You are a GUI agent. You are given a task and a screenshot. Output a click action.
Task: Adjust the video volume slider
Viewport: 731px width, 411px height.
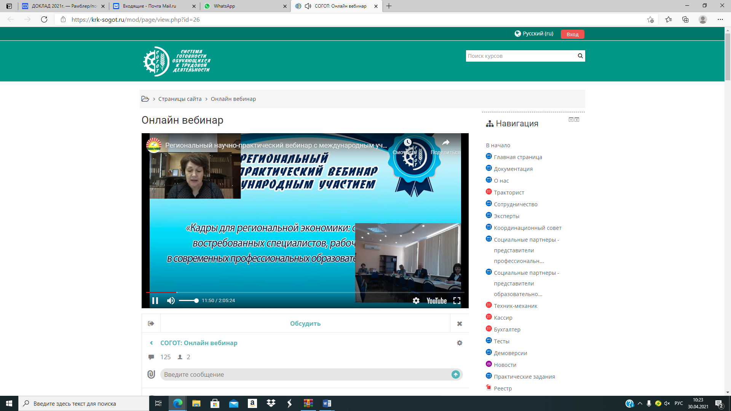pos(189,301)
